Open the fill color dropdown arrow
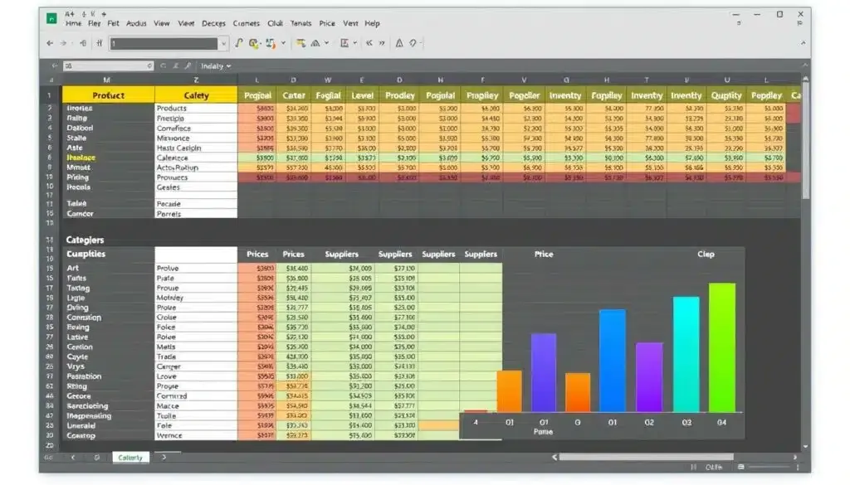The height and width of the screenshot is (485, 850). 283,42
